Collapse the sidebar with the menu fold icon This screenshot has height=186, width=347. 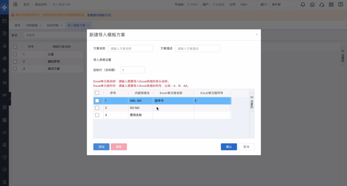point(15,4)
